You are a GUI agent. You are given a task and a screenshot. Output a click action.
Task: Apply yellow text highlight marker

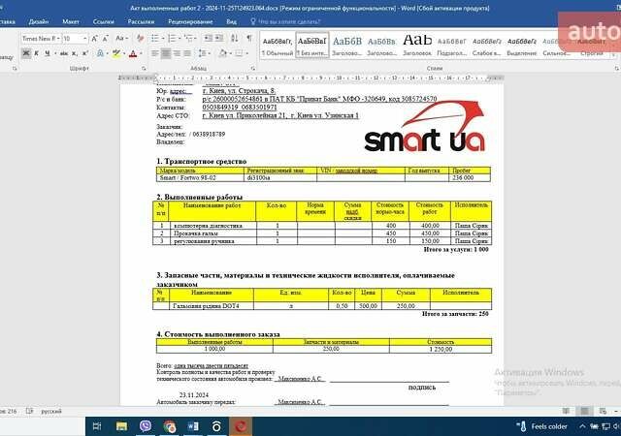click(116, 53)
